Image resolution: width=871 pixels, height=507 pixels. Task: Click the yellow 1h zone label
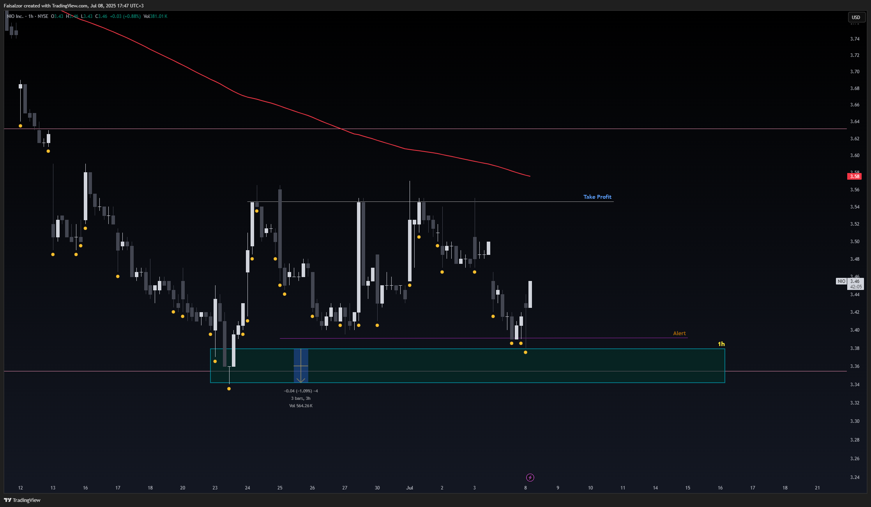(721, 344)
